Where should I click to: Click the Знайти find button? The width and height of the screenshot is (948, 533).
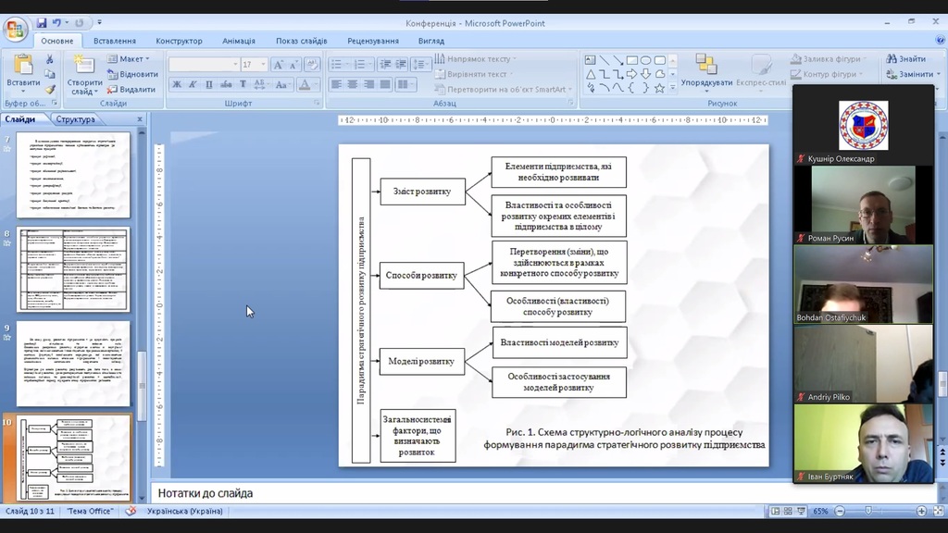pos(904,59)
